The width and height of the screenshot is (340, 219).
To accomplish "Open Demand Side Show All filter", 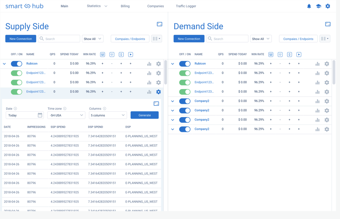I will [x=261, y=39].
